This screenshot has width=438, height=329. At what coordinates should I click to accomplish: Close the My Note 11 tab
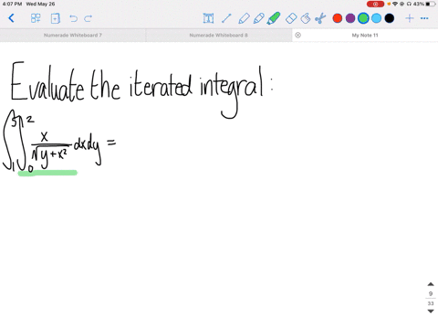click(298, 35)
